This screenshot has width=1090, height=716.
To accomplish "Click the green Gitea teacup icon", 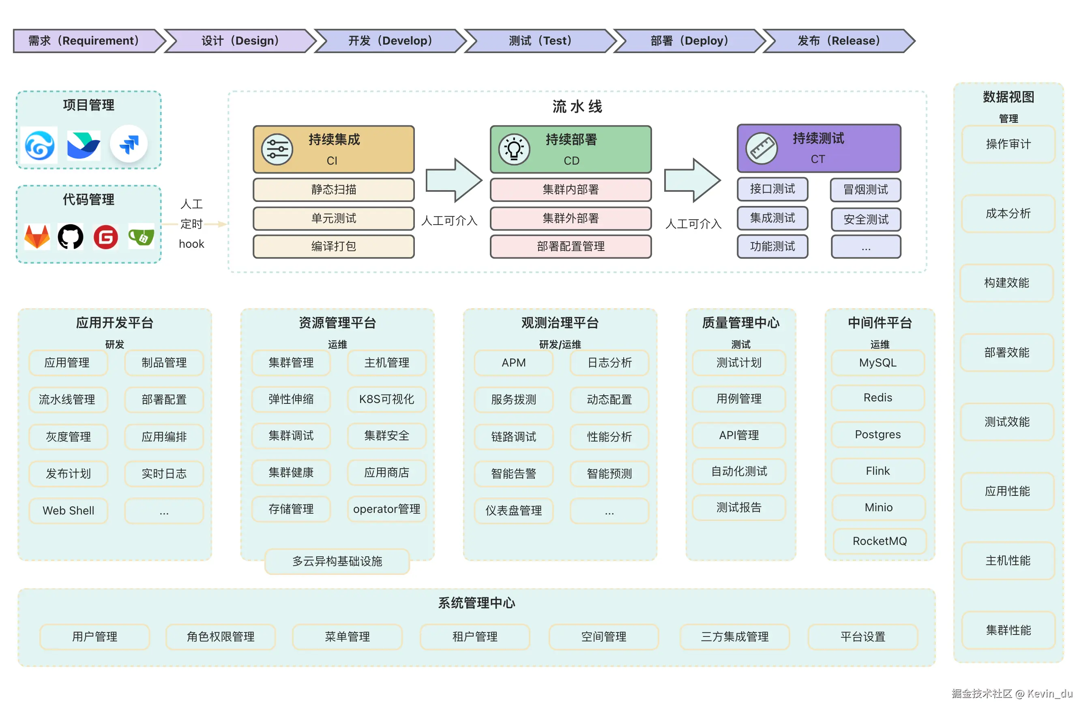I will [141, 237].
